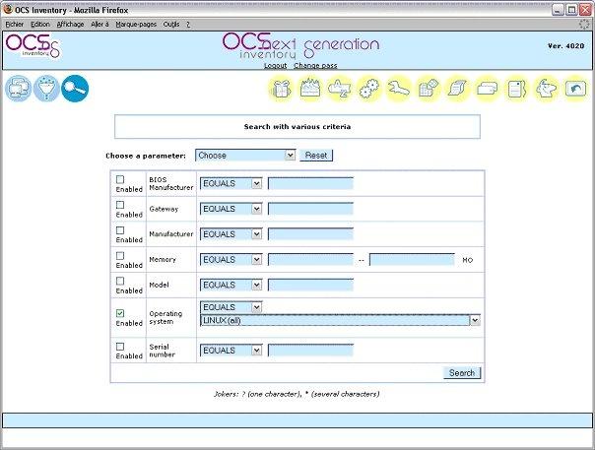Focus the Serial number value field

point(310,351)
